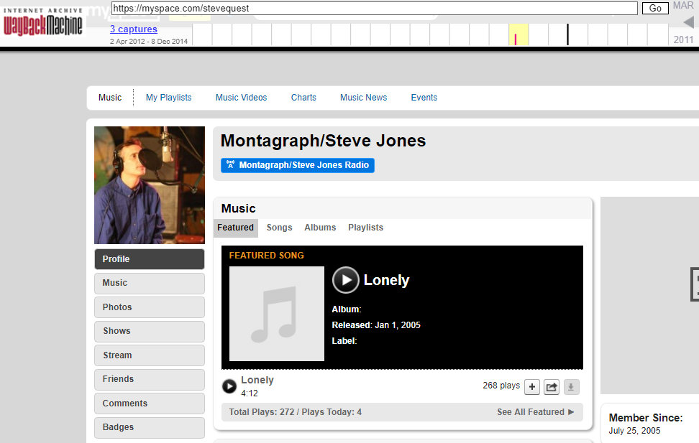The height and width of the screenshot is (443, 699).
Task: Click the 4:12 track duration
Action: [x=250, y=393]
